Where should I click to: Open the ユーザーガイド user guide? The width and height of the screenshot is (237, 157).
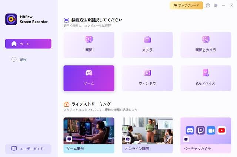click(x=28, y=149)
